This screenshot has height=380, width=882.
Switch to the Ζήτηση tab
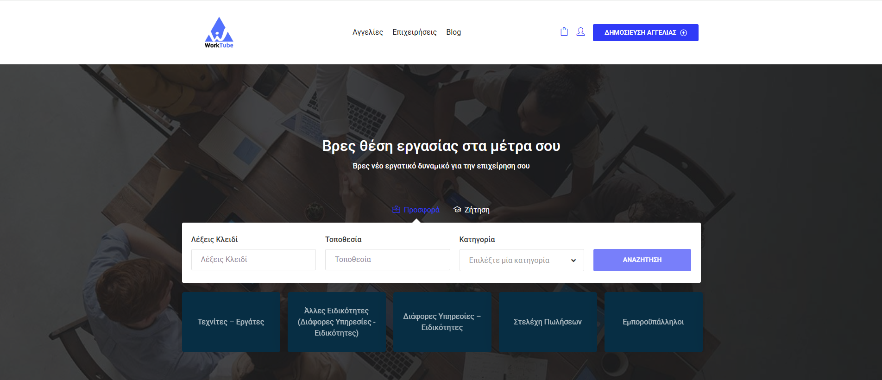(x=477, y=210)
